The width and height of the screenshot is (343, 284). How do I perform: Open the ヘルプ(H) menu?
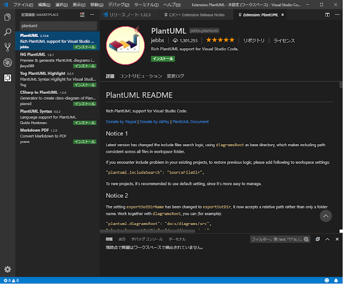click(172, 5)
